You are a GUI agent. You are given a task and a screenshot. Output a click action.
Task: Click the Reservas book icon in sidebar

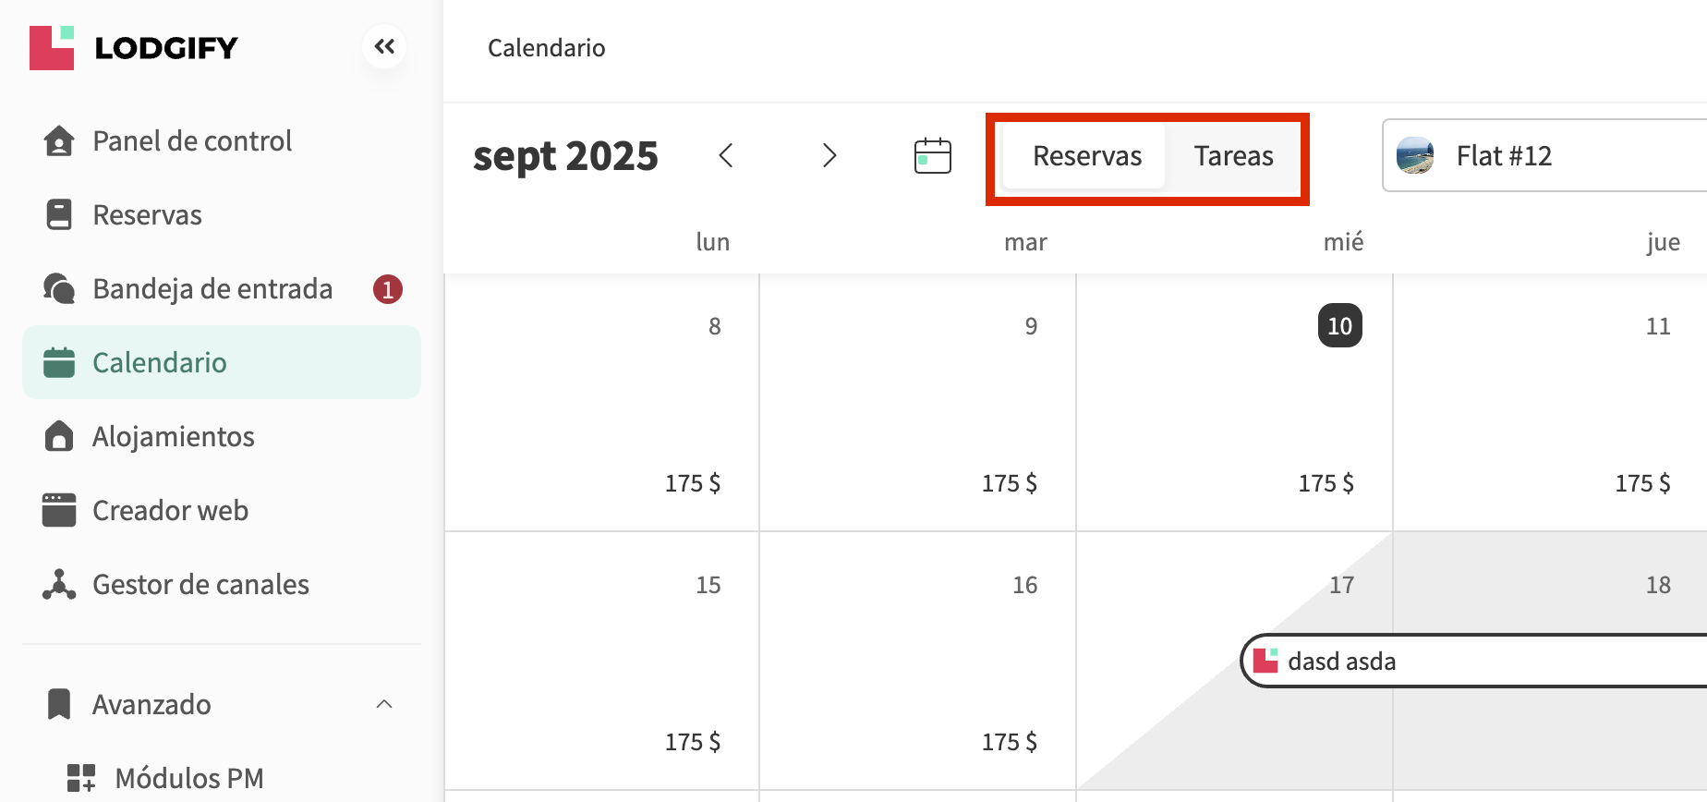(x=59, y=215)
